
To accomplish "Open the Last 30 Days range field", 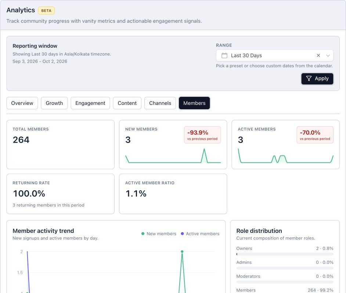I will (x=274, y=55).
